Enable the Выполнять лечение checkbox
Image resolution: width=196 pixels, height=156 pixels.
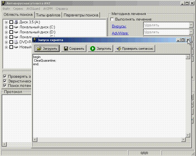[112, 19]
